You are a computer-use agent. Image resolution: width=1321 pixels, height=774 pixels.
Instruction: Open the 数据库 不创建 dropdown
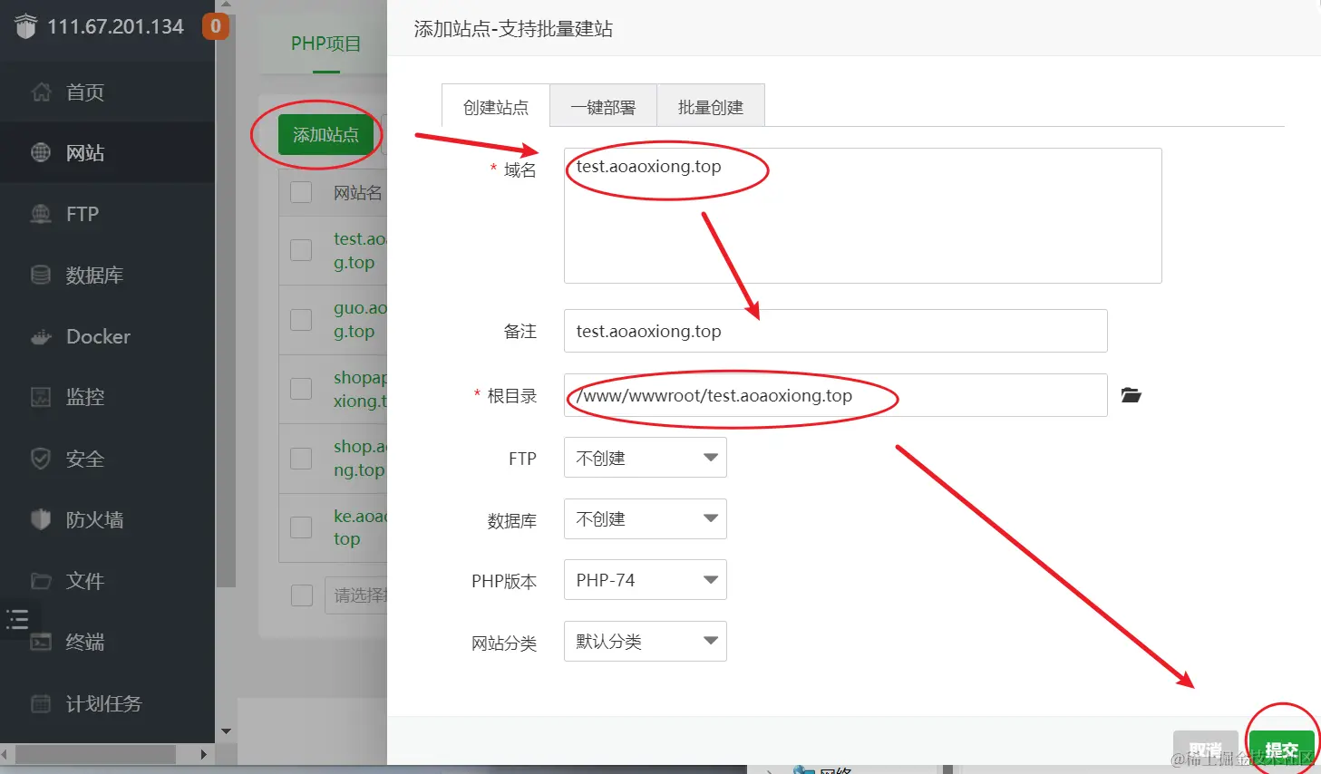(646, 518)
